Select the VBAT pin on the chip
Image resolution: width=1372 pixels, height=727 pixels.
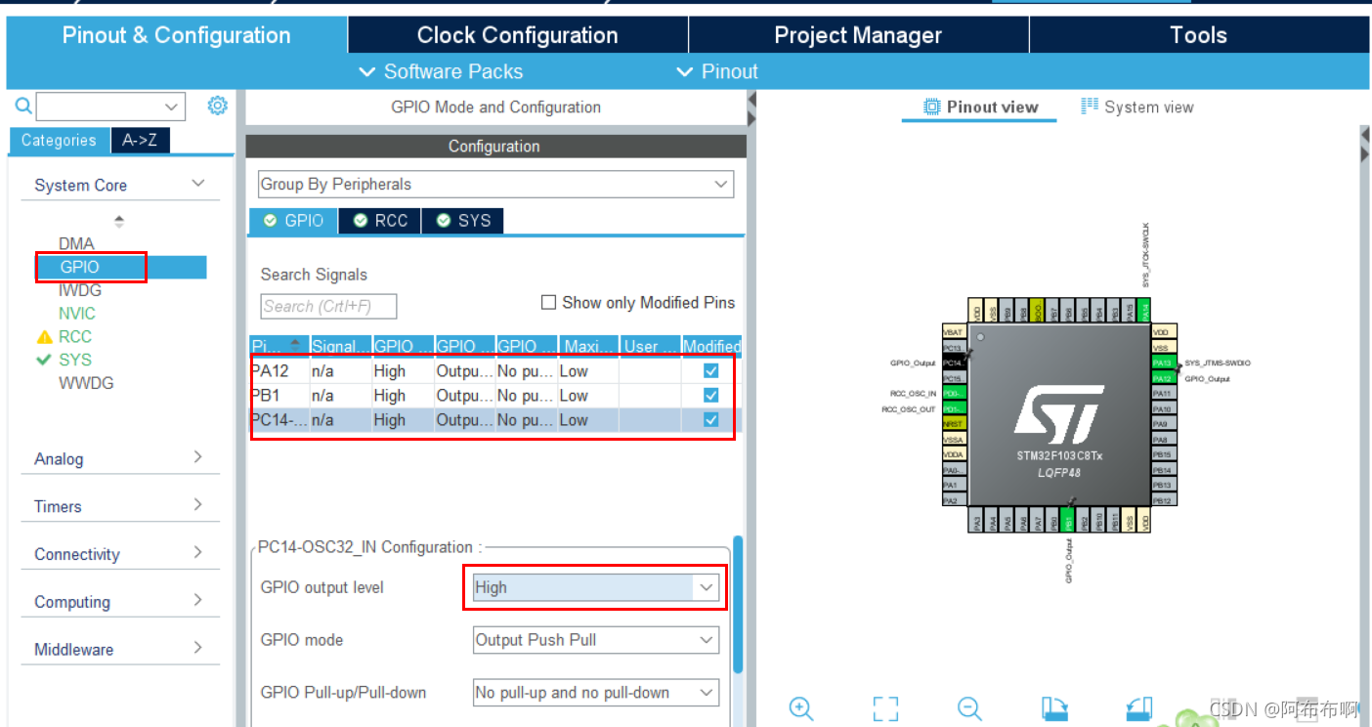955,331
